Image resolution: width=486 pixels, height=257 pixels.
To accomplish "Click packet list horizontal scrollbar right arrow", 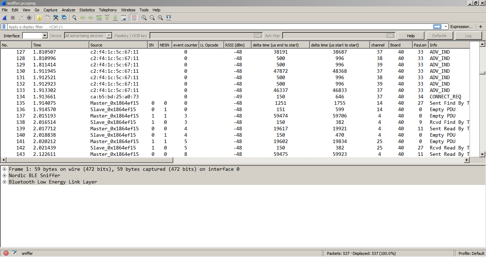I will point(467,160).
